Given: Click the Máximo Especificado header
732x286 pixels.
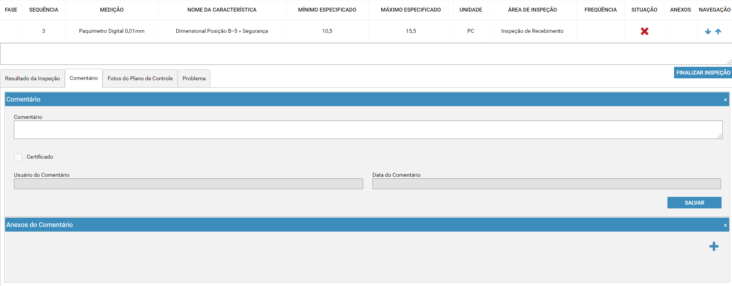Looking at the screenshot, I should [x=411, y=10].
